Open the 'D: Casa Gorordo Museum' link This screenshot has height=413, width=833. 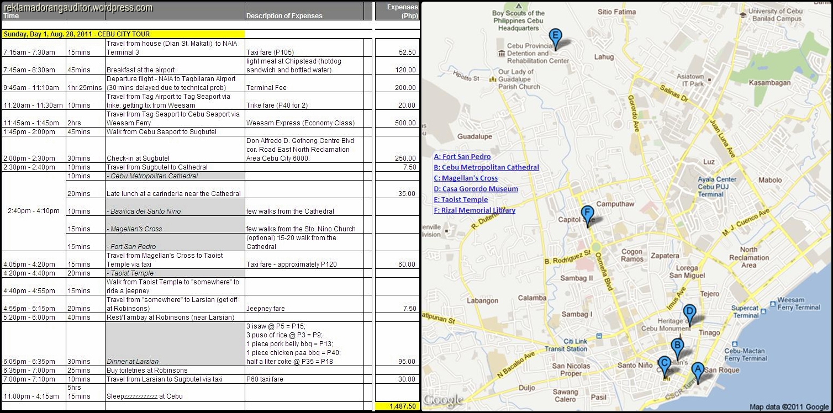(x=476, y=189)
